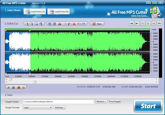165x115 pixels.
Task: Click the upper scrollbar's right arrow
Action: point(156,79)
